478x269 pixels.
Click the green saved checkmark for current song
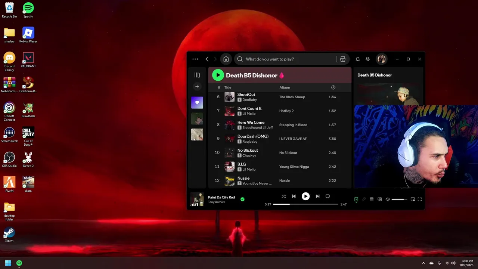pyautogui.click(x=242, y=199)
